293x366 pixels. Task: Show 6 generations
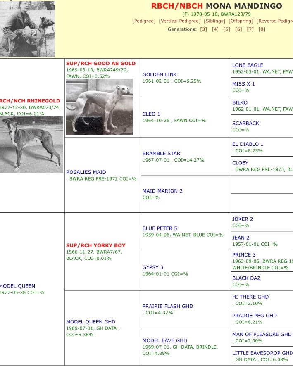pos(238,29)
